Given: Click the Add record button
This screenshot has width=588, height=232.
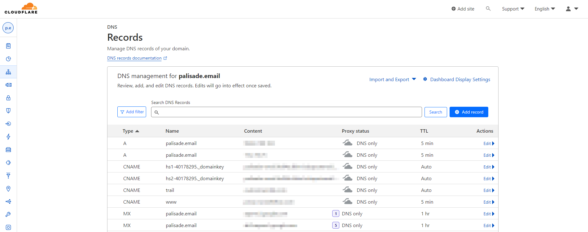Looking at the screenshot, I should [469, 112].
